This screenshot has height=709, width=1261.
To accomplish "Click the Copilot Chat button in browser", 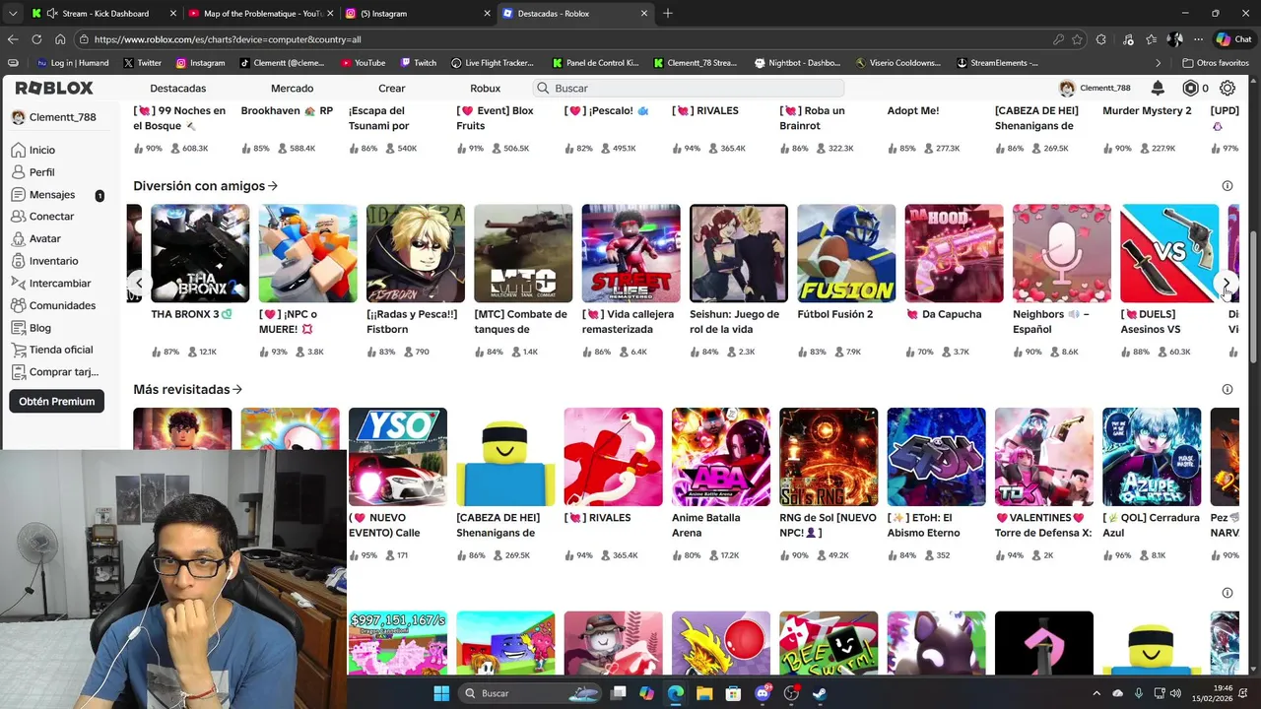I will [x=1233, y=39].
